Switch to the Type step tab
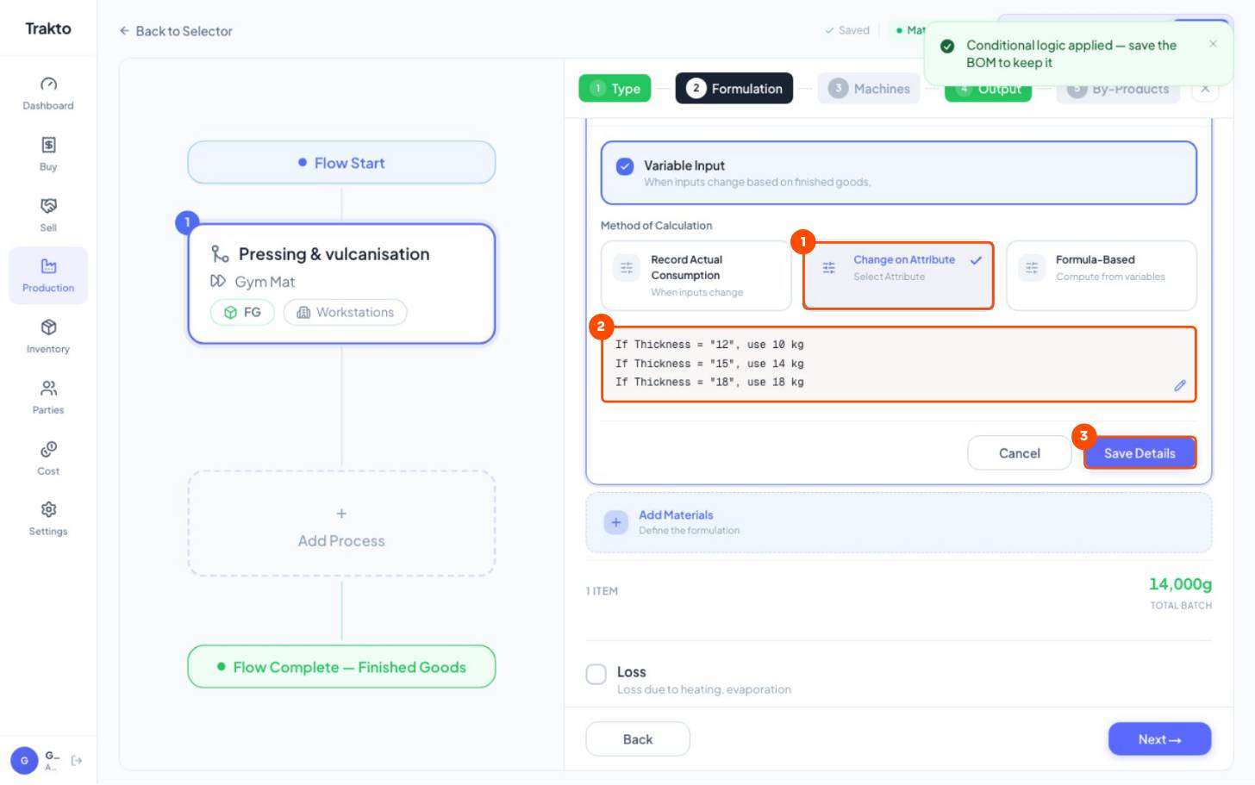Viewport: 1255px width, 785px height. [x=615, y=88]
